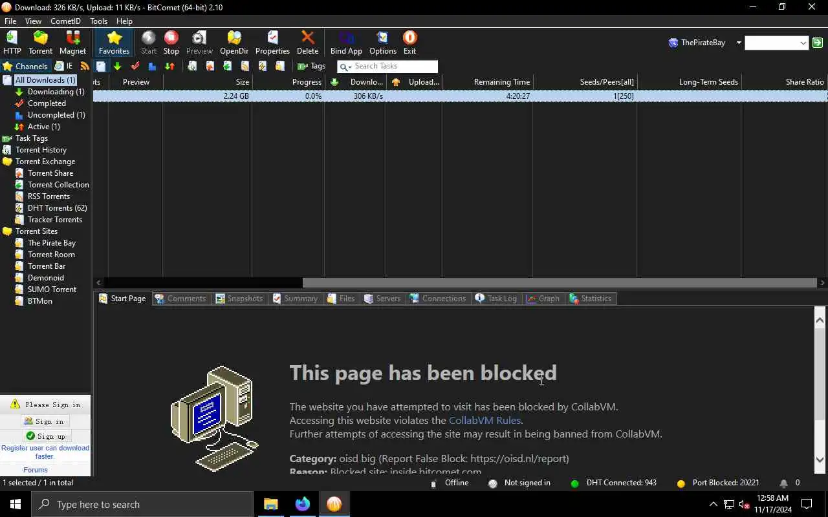Add a Magnet link via toolbar
This screenshot has height=517, width=828.
point(72,43)
